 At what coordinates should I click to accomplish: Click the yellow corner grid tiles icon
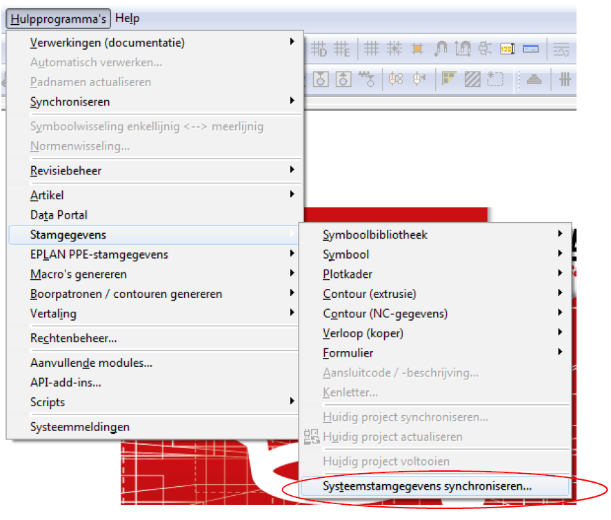click(x=449, y=79)
